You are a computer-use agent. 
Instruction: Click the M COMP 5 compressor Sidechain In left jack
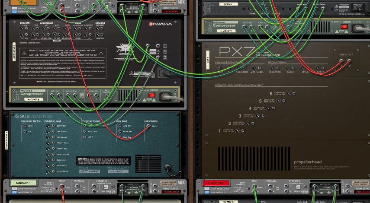(89, 95)
